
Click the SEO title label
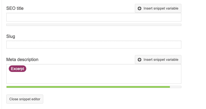15,8
